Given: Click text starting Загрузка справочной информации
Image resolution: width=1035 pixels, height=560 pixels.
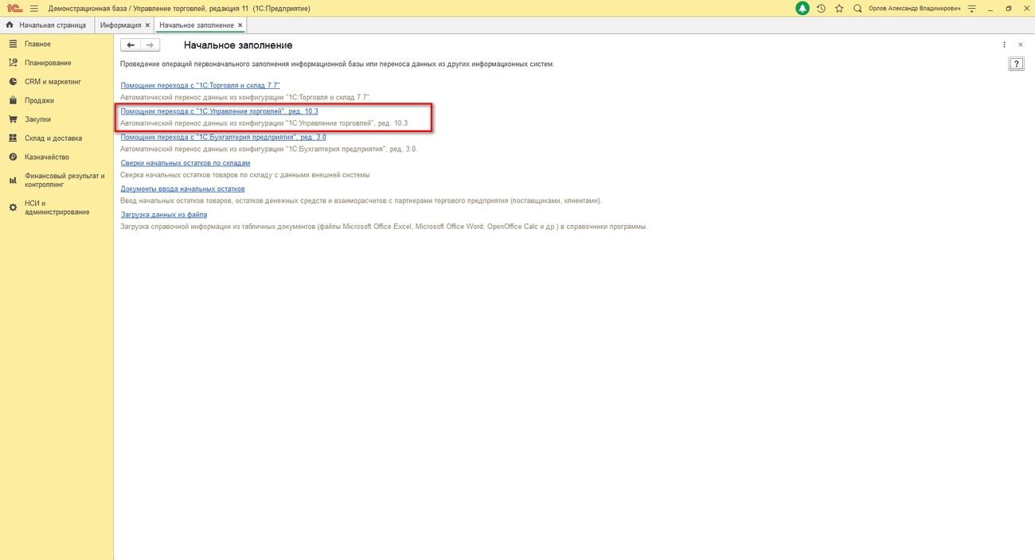Looking at the screenshot, I should (x=384, y=227).
